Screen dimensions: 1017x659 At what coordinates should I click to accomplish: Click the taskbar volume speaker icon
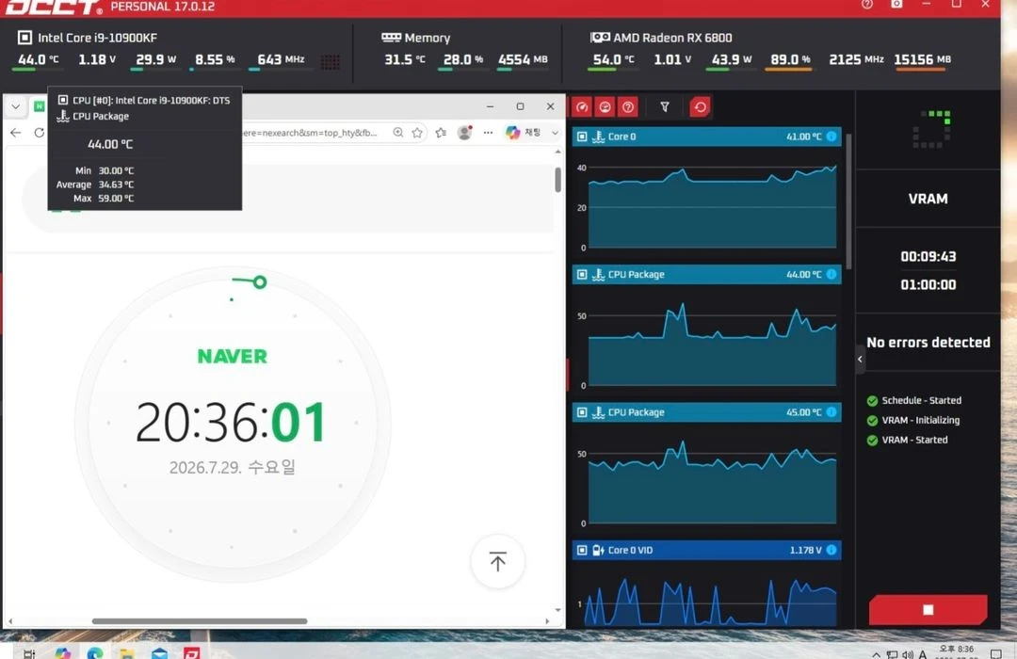click(908, 654)
